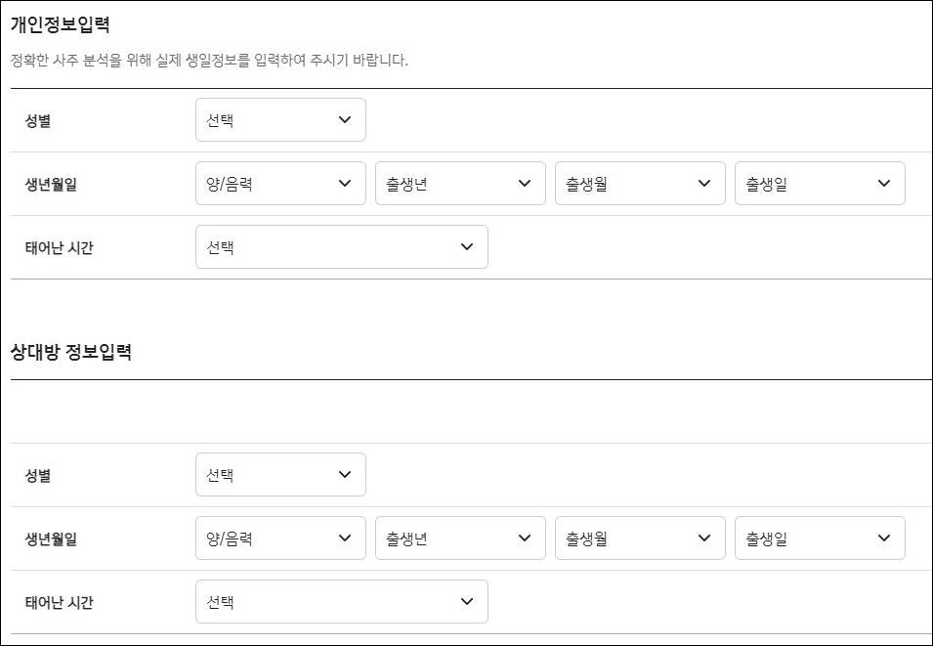This screenshot has height=646, width=933.
Task: Open the partner's 출생일 dropdown
Action: tap(820, 538)
